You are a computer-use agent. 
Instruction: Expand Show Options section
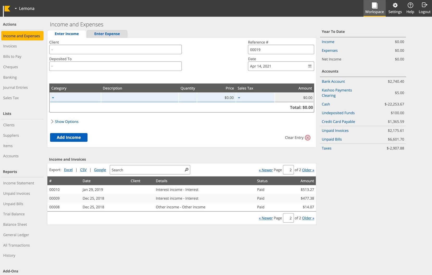[64, 122]
